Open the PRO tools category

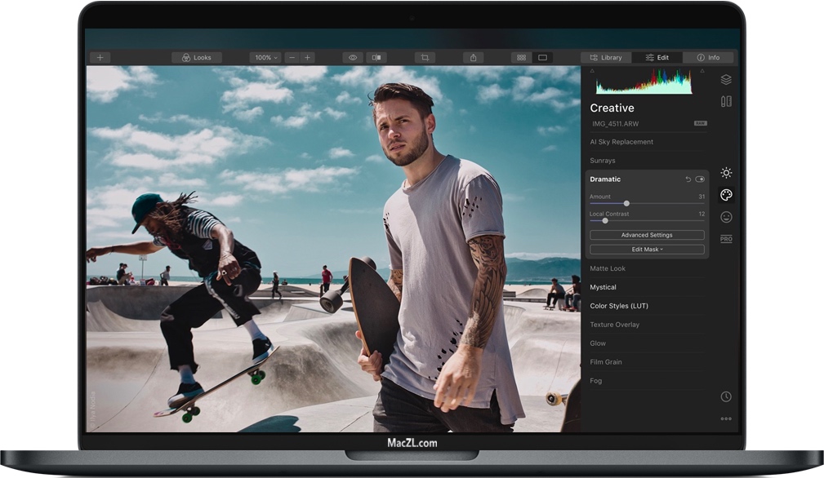click(x=725, y=239)
